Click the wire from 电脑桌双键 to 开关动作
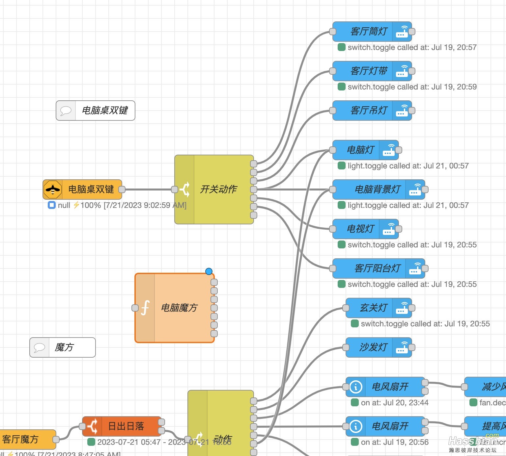 (148, 190)
